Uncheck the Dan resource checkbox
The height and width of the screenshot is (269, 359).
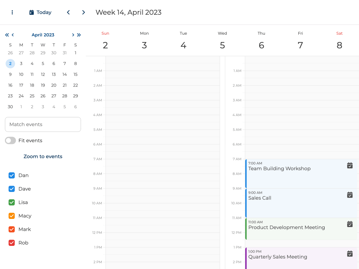12,175
